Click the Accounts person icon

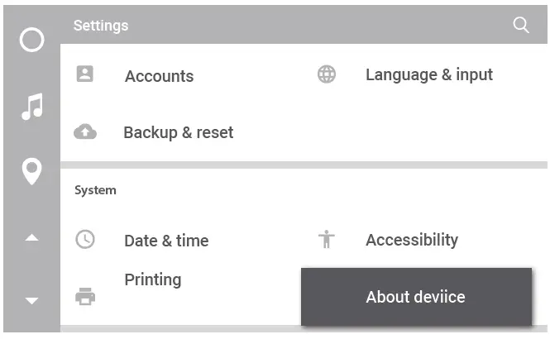click(x=84, y=74)
